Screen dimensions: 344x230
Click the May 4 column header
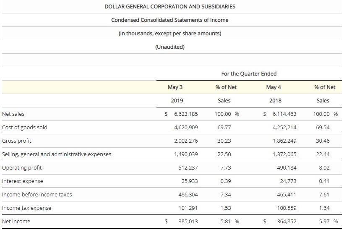click(x=274, y=87)
